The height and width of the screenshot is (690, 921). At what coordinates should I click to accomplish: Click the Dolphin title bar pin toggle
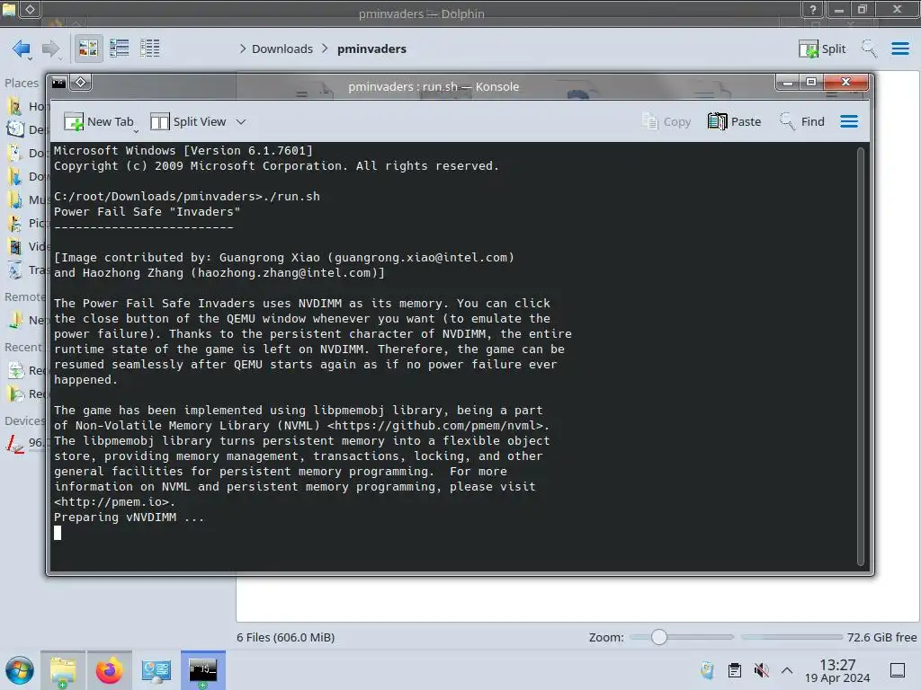[30, 9]
